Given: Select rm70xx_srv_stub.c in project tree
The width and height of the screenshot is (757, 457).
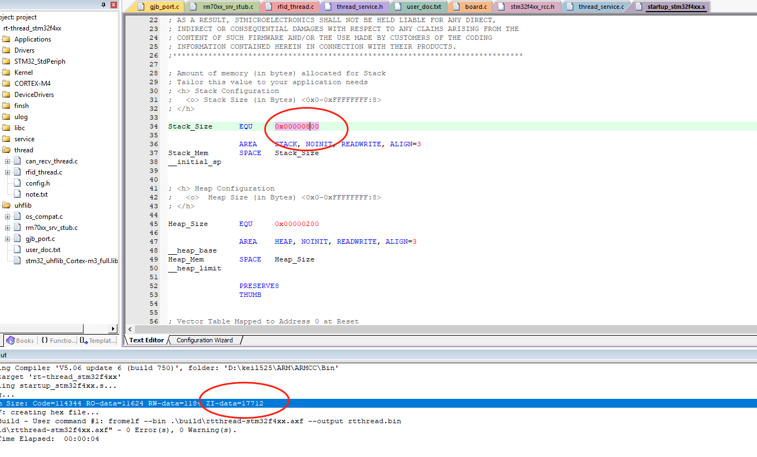Looking at the screenshot, I should [52, 228].
